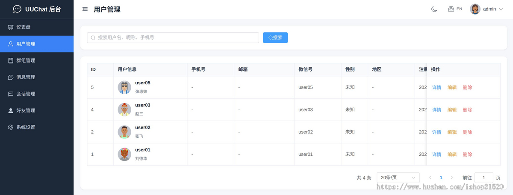Screen dimensions: 513x195
Task: View 详情 for user05
Action: click(436, 87)
